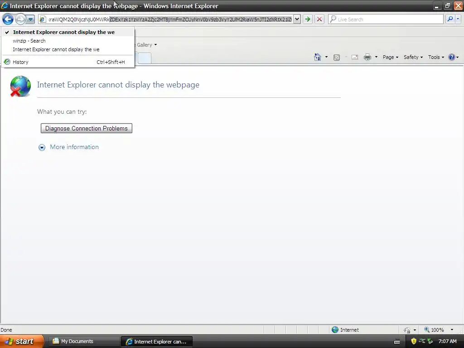
Task: Select the unchecked 'Internet Explorer cannot display' entry
Action: [68, 49]
